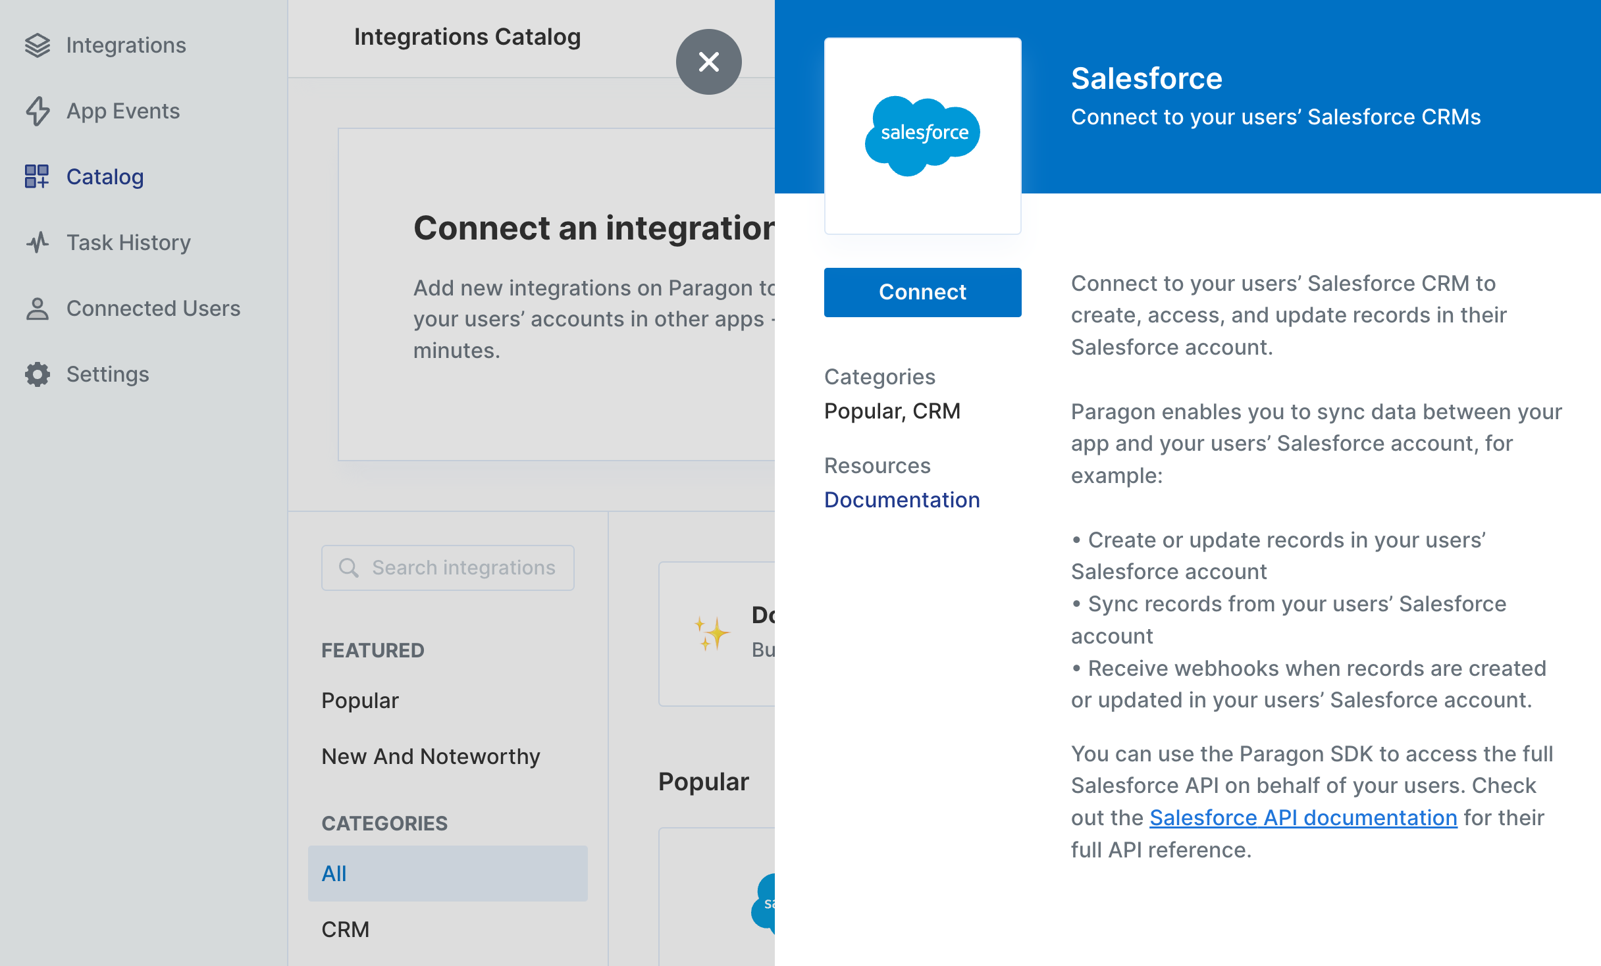Screen dimensions: 1601x966
Task: Click 'Connect to your users' Salesforce CRMs' subtitle
Action: click(x=1275, y=117)
